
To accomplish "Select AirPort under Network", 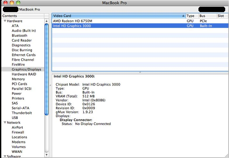I will (x=17, y=127).
